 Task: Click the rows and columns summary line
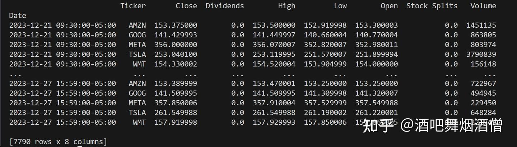58,142
